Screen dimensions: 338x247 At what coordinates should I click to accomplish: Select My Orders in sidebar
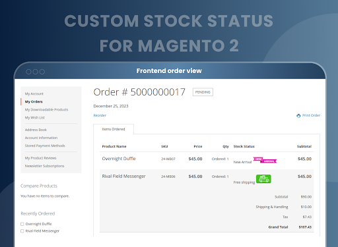tap(34, 101)
